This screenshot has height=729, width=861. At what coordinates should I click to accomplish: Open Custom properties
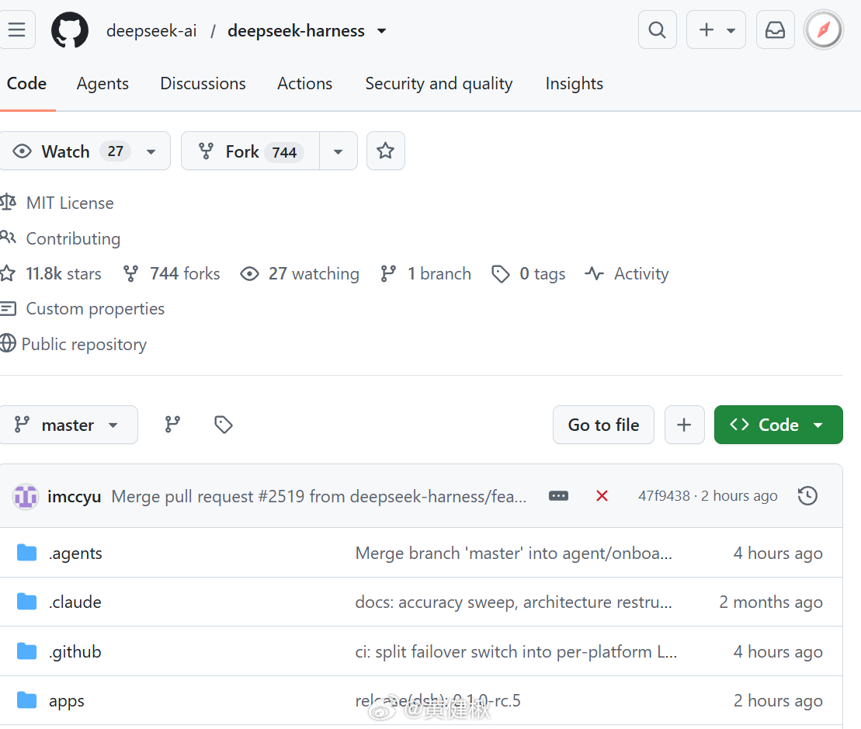pos(95,308)
